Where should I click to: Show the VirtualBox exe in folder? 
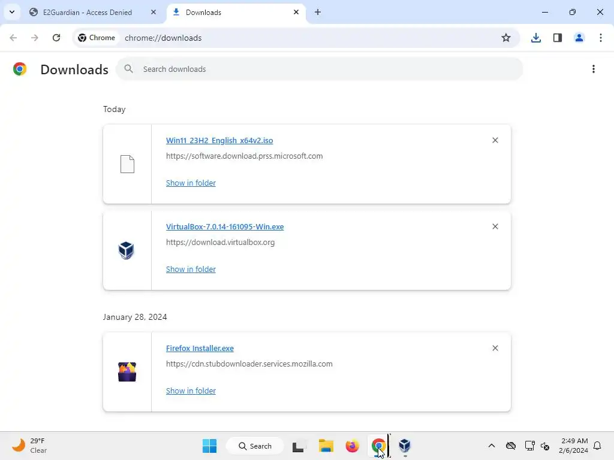point(191,269)
